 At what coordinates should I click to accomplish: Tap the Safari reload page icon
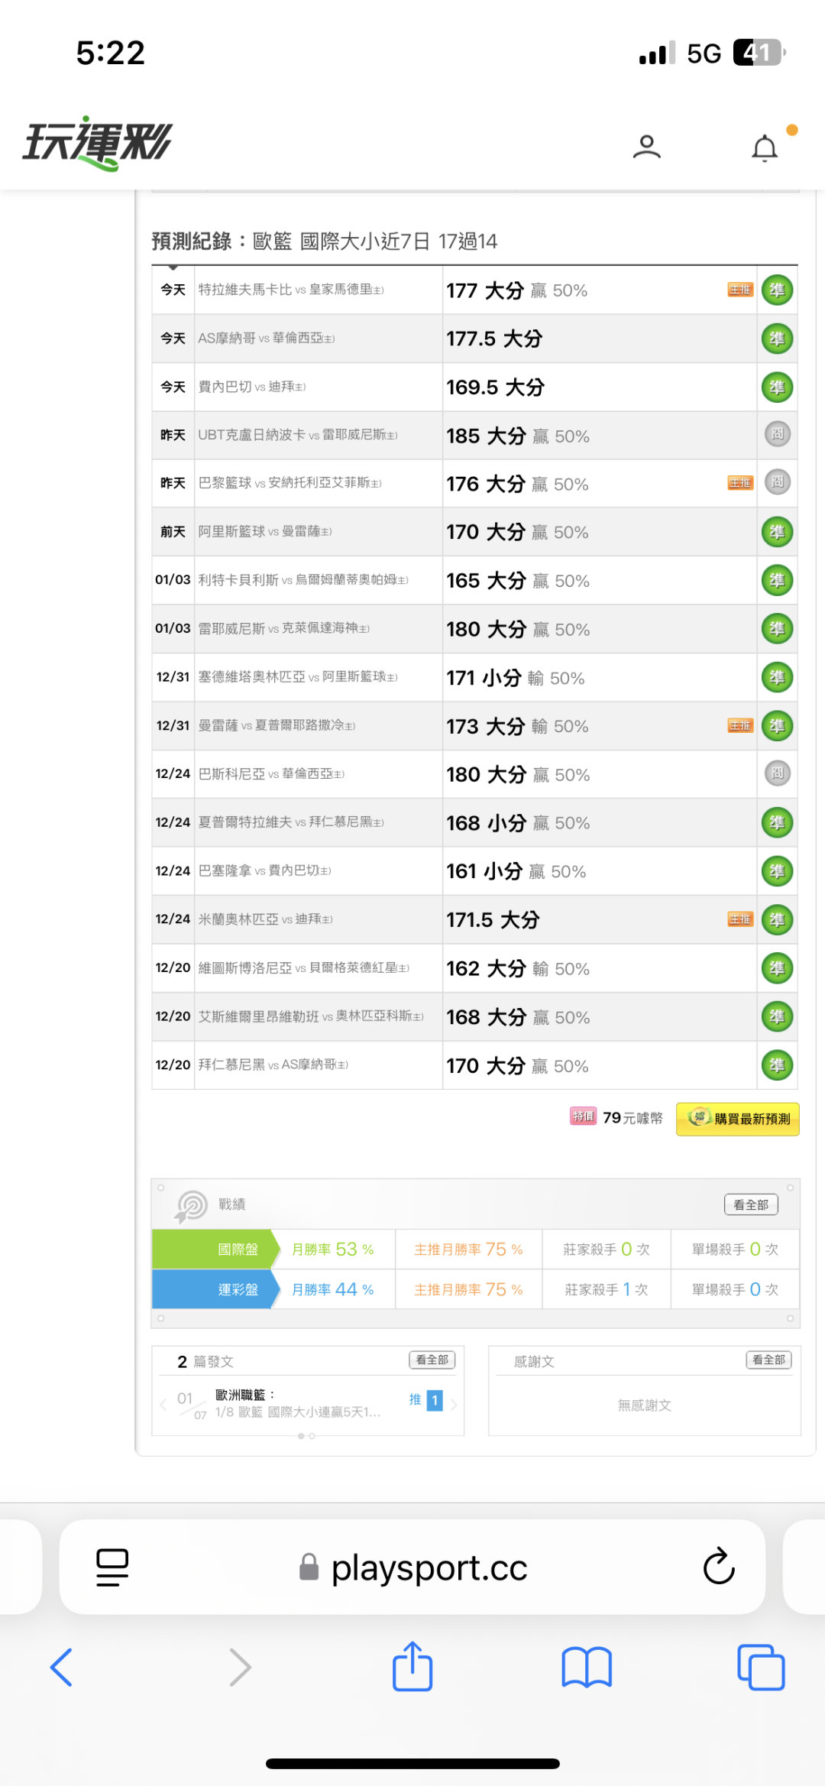tap(718, 1567)
